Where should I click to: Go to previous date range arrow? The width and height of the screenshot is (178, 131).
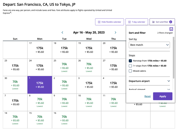click(62, 32)
